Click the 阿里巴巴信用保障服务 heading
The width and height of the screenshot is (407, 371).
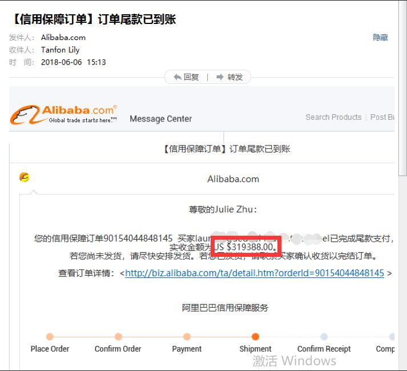click(225, 308)
